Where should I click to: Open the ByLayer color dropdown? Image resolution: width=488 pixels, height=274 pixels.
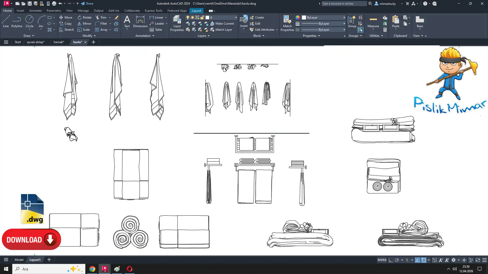coord(344,18)
